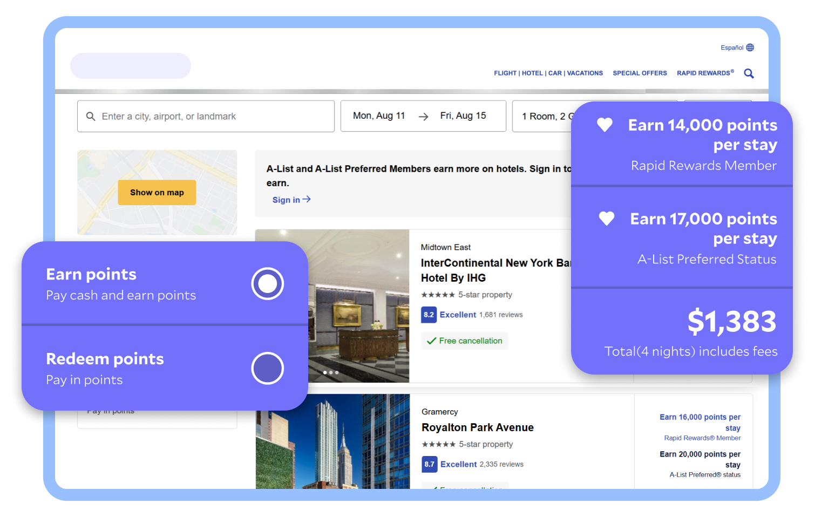Click the InterContinental lobby photo
Screen dimensions: 815x517
pyautogui.click(x=359, y=306)
